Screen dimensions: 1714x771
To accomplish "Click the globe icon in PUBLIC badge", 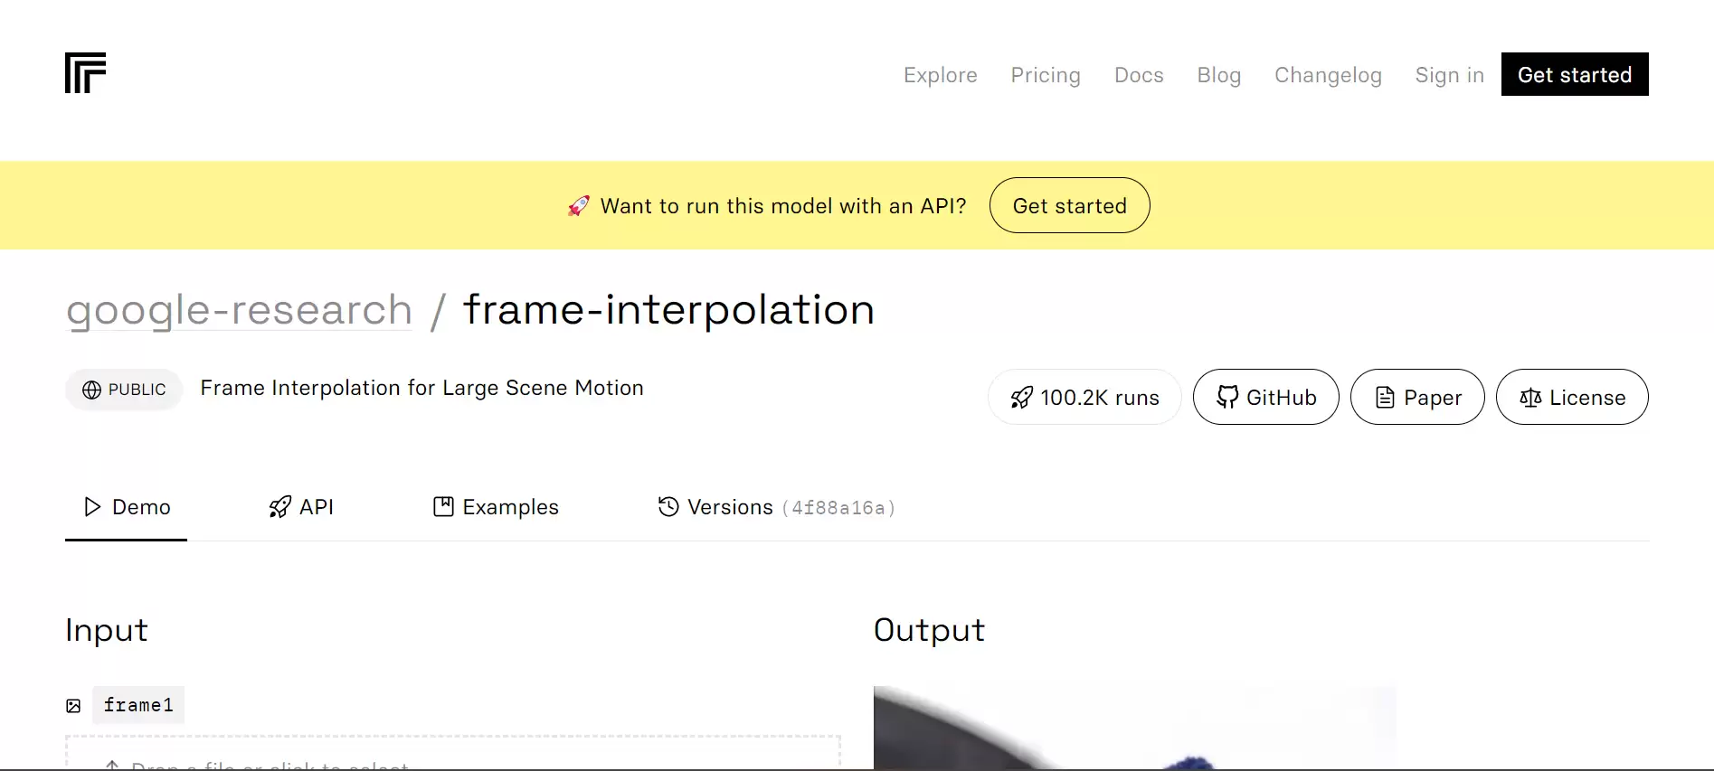I will pos(91,390).
